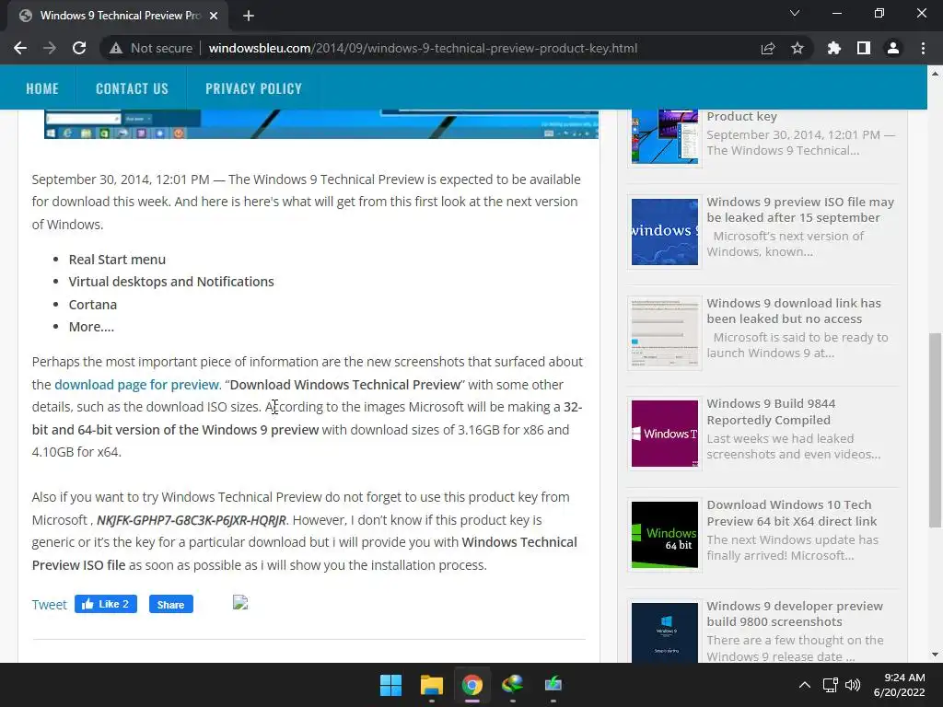This screenshot has height=707, width=943.
Task: Open the PRIVACY POLICY menu item
Action: click(254, 88)
